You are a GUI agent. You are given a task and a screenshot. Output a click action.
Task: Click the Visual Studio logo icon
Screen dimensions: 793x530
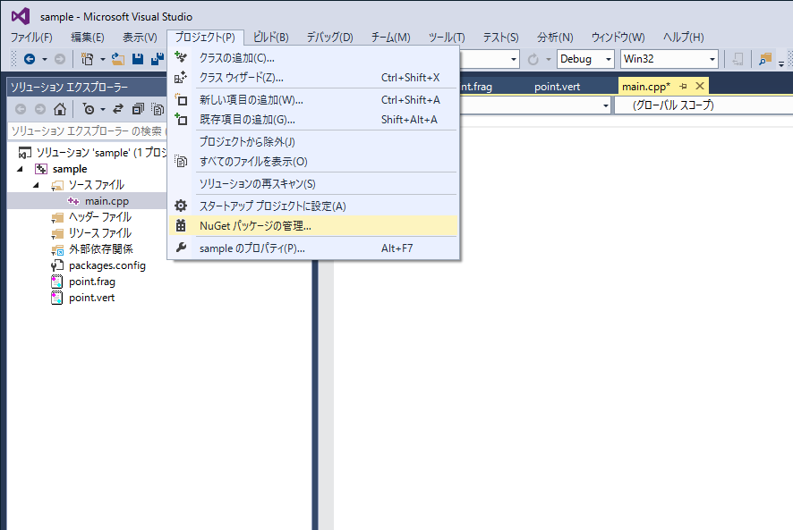pos(21,16)
